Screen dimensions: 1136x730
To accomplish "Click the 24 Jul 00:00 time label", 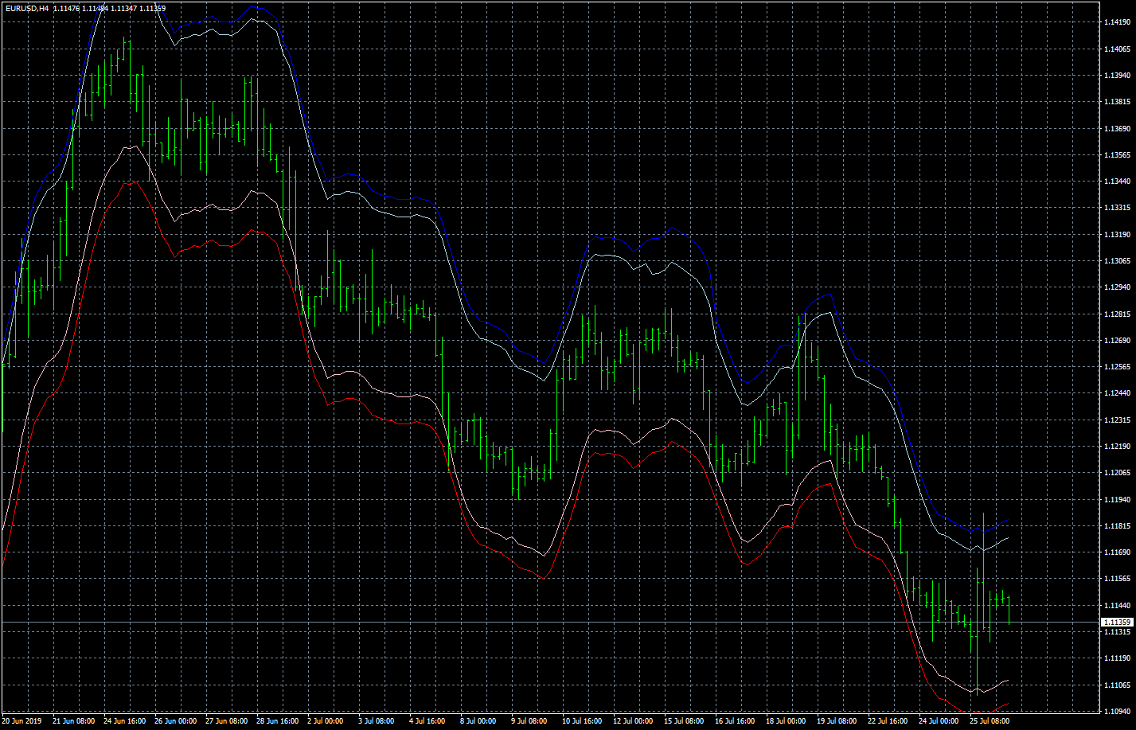I will (x=939, y=721).
